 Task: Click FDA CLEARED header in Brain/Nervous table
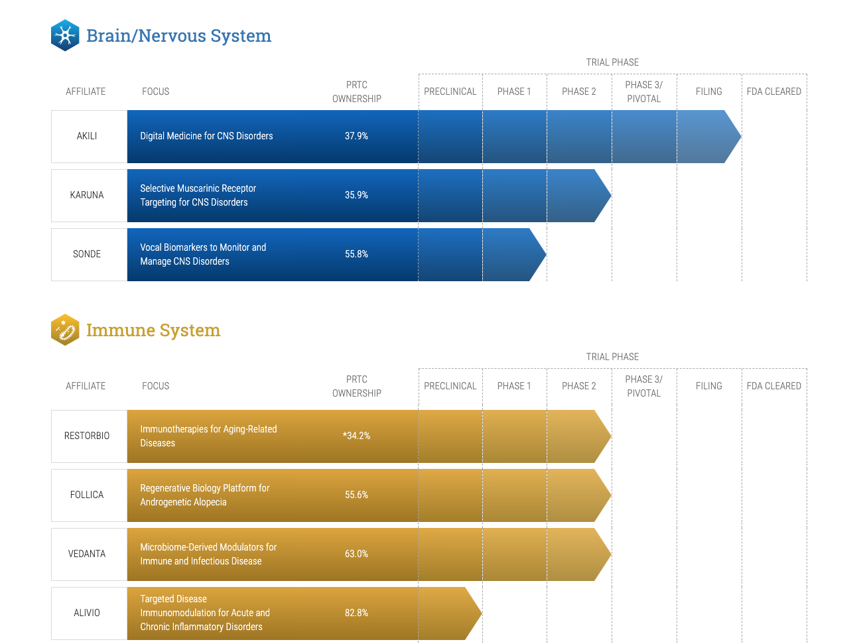point(774,92)
